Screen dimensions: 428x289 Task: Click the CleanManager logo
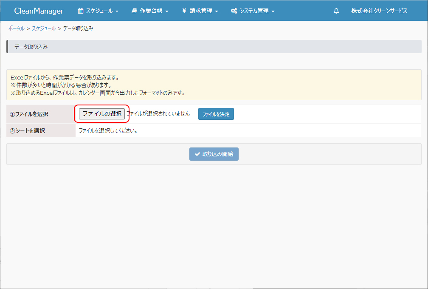39,11
